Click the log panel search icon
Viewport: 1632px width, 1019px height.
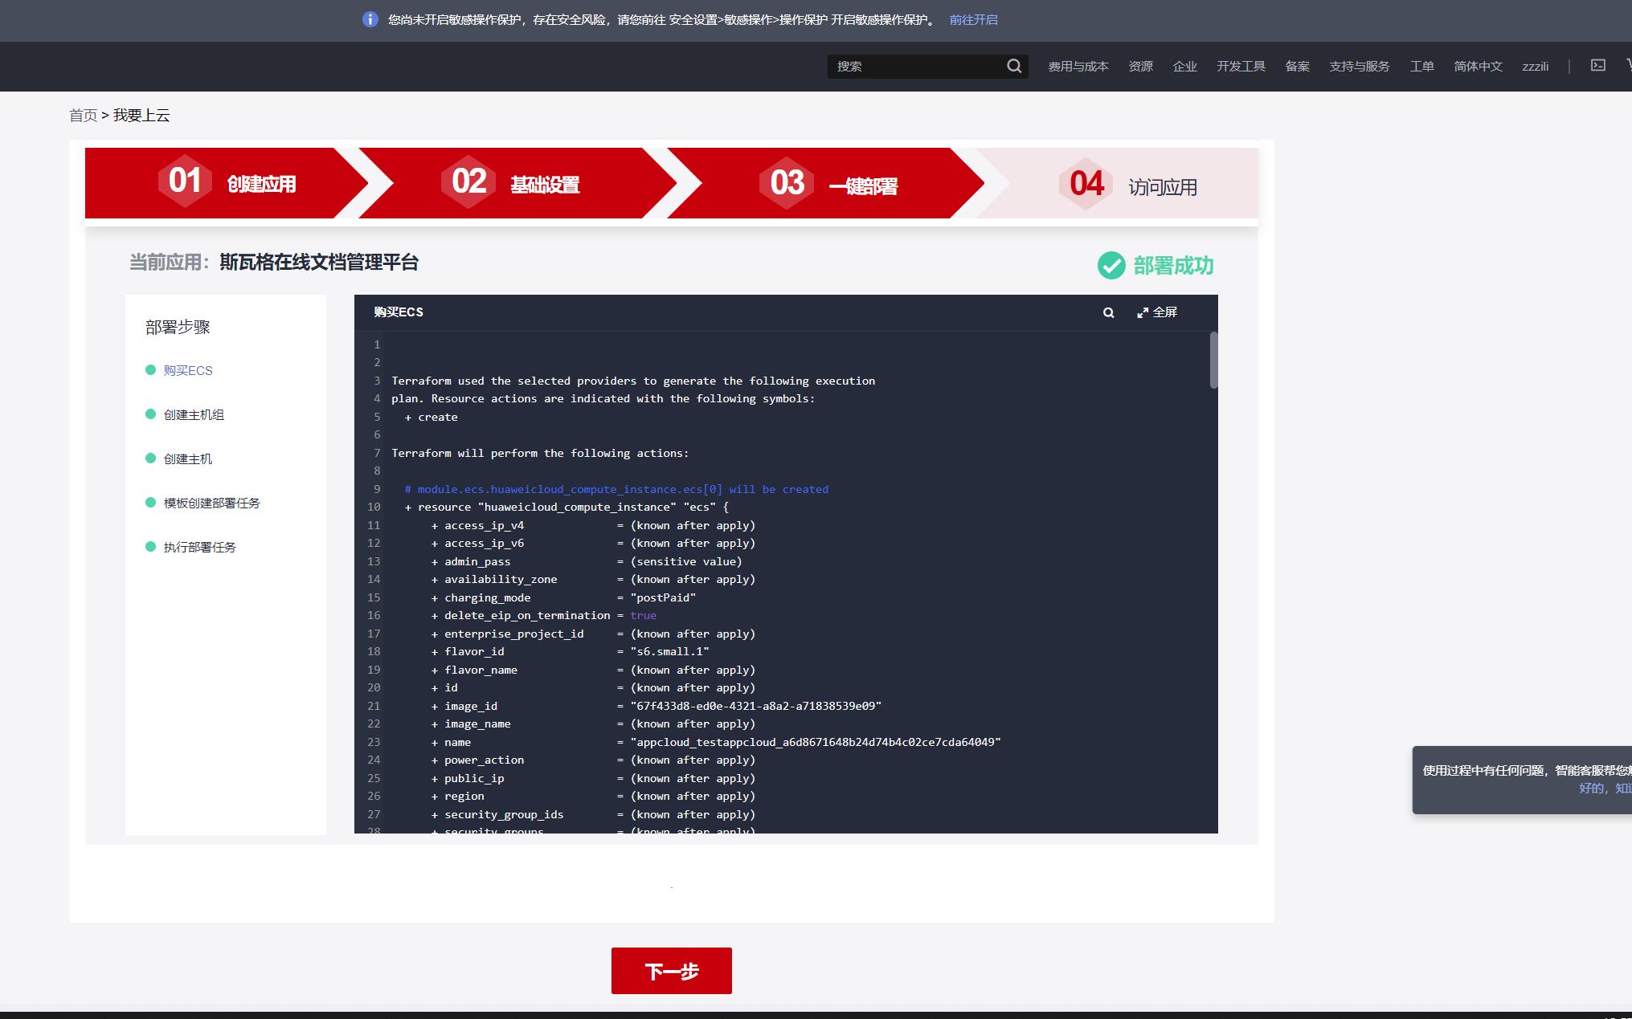1108,313
